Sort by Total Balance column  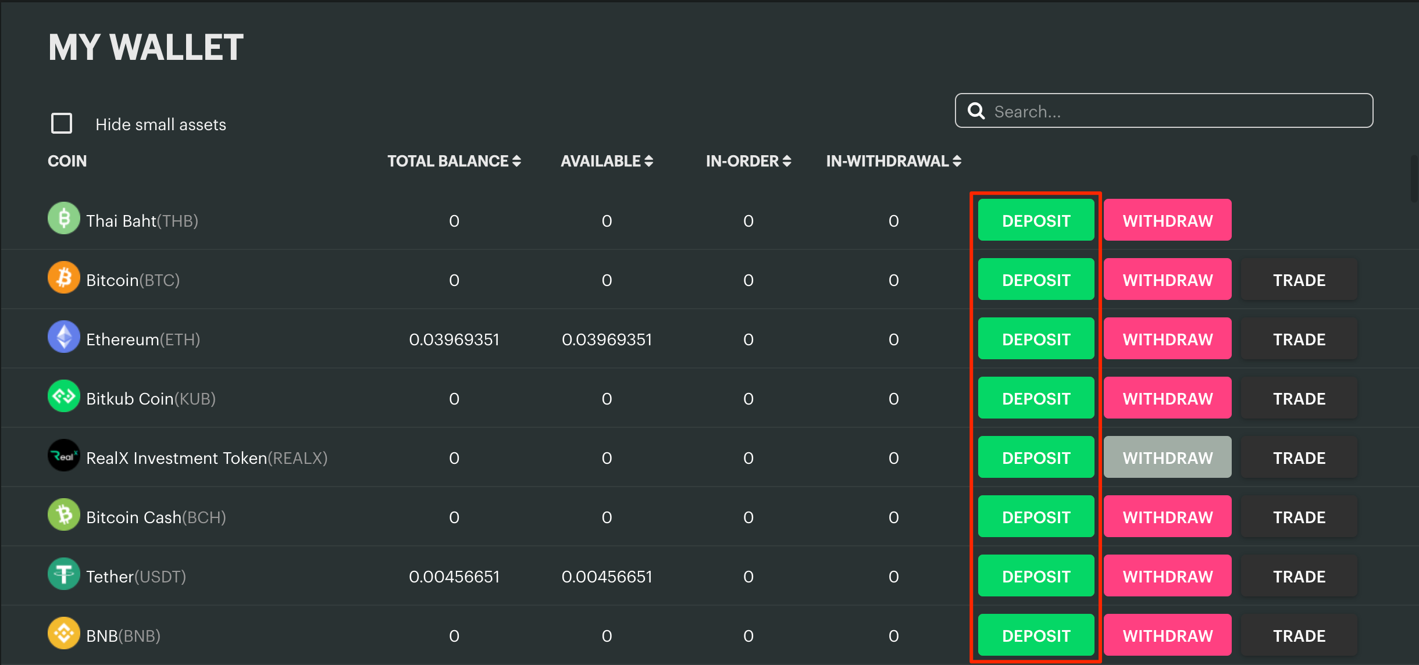point(454,161)
